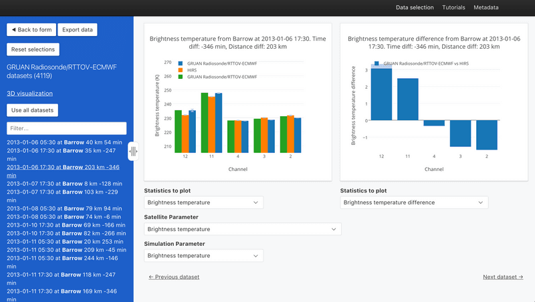Select dataset 2013-01-10 17:30 Barrow 82 km
This screenshot has width=535, height=302.
(x=66, y=233)
